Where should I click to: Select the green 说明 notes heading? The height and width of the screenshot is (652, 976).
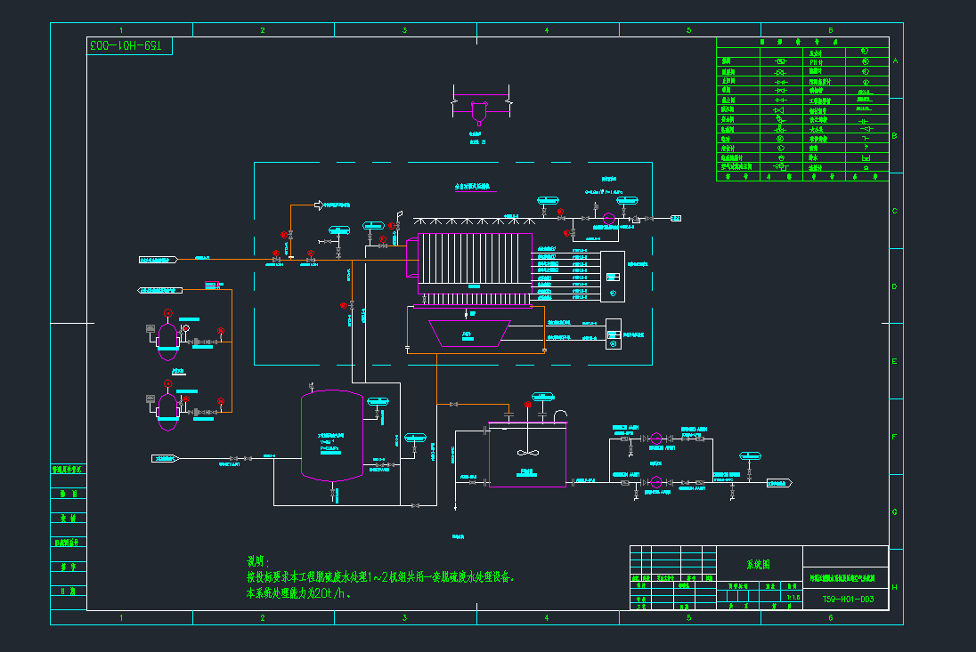257,562
